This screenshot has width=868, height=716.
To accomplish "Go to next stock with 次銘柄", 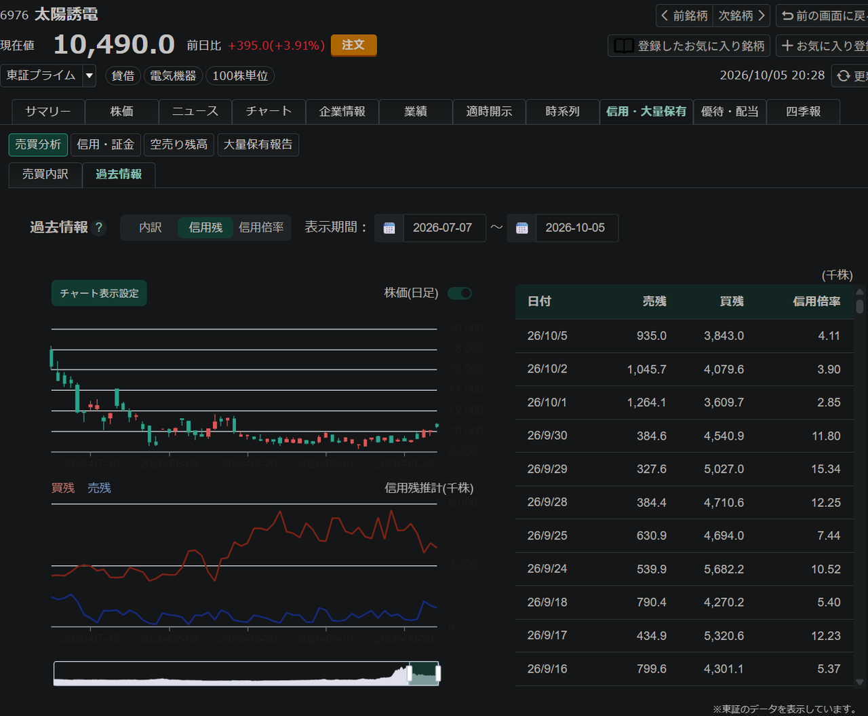I will [x=741, y=15].
